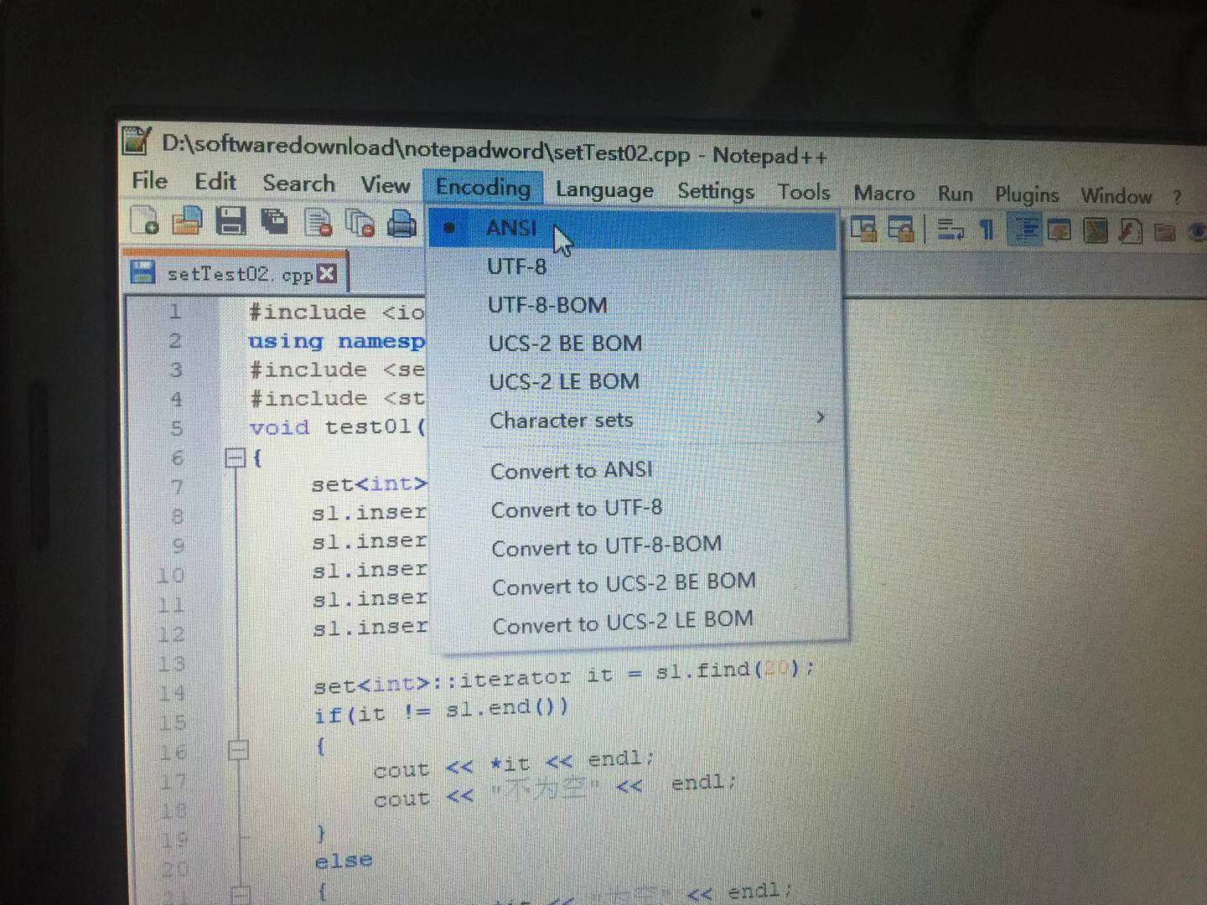
Task: Click the Notepad++ title bar app icon
Action: pyautogui.click(x=136, y=141)
